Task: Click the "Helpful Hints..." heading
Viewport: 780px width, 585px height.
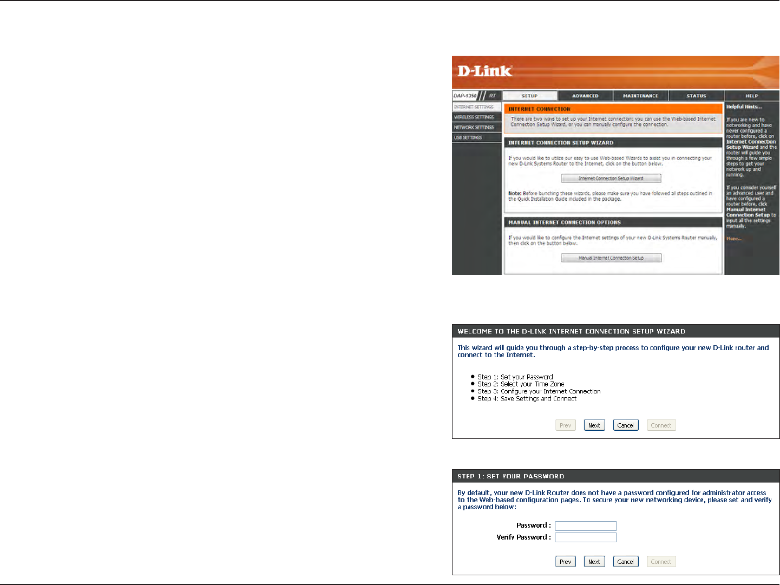Action: pyautogui.click(x=744, y=107)
